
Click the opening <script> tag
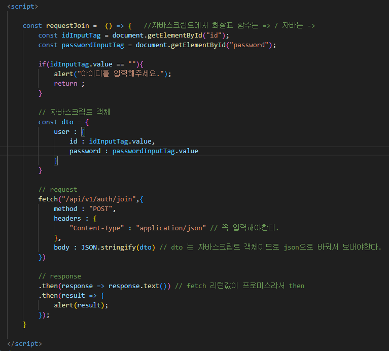[x=23, y=7]
